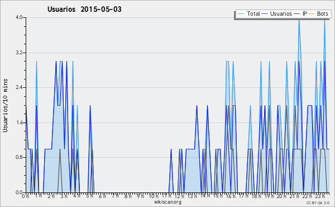Viewport: 335px width, 207px height.
Task: Click the 'CC BY-SA 3.0' license text
Action: pyautogui.click(x=318, y=203)
